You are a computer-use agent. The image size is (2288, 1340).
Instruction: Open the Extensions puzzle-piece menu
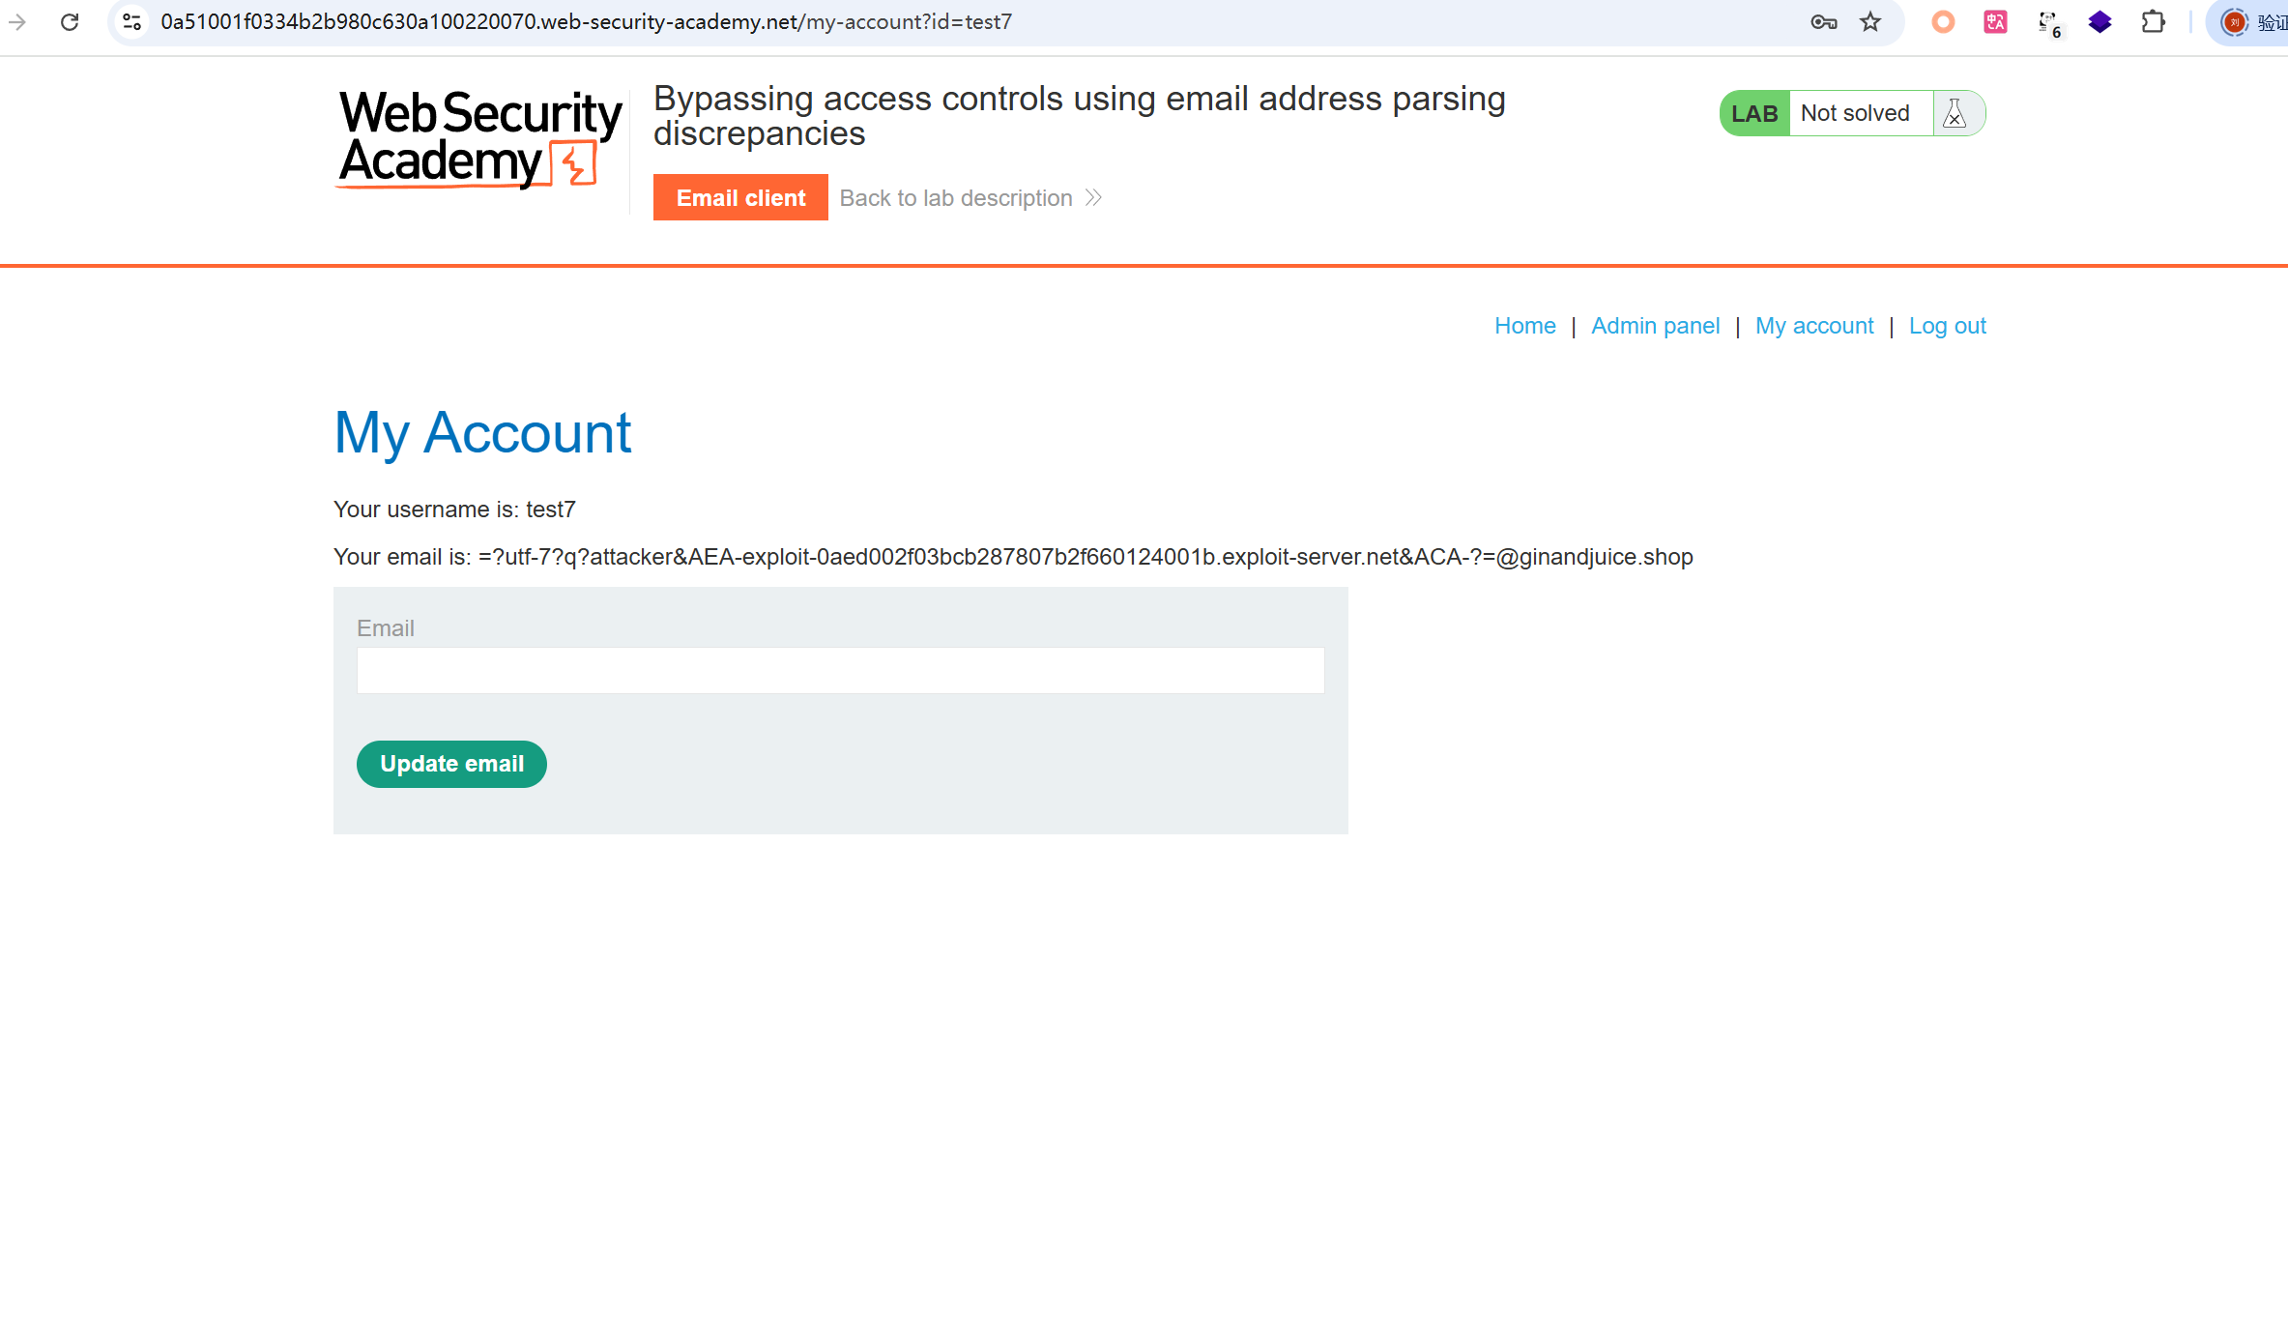pos(2153,21)
